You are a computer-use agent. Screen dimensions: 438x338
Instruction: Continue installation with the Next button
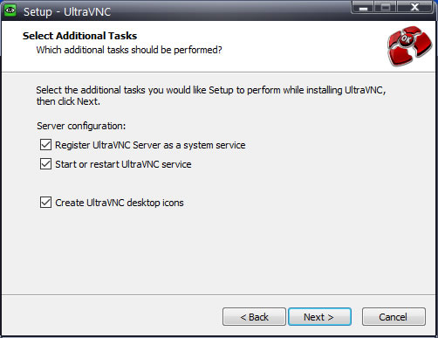(319, 317)
